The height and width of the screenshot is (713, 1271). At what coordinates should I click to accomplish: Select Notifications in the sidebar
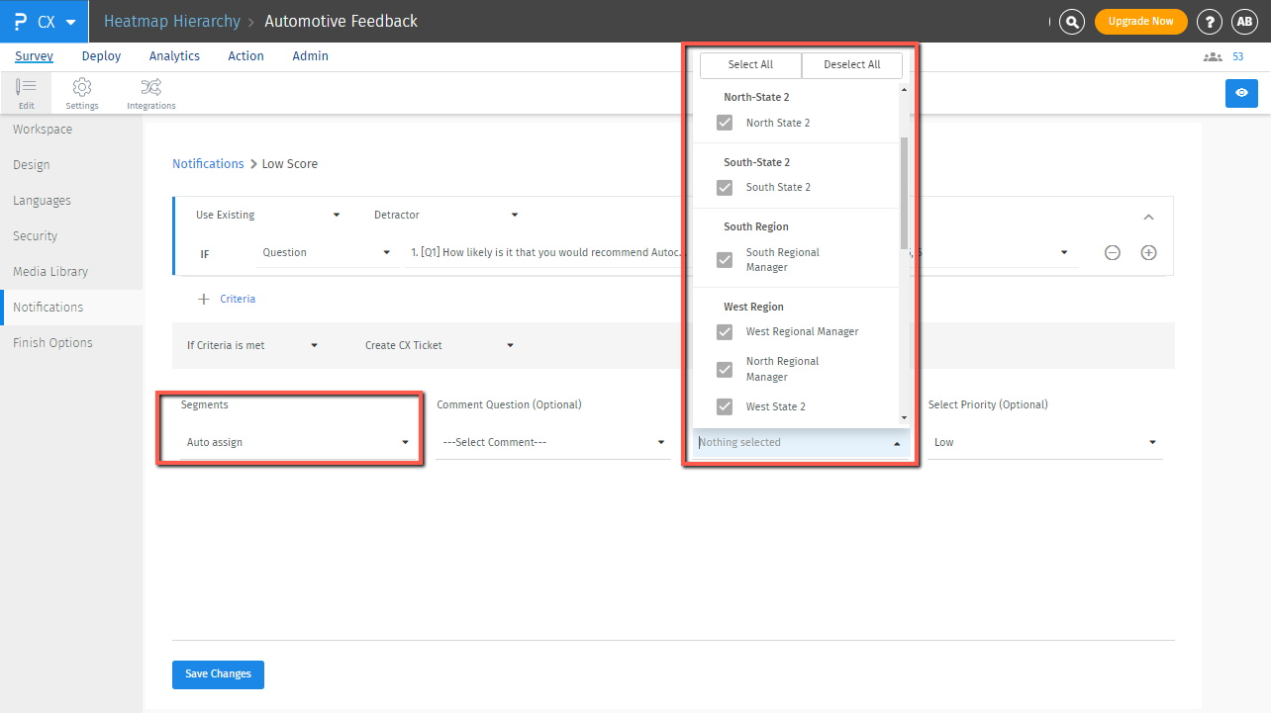tap(71, 308)
